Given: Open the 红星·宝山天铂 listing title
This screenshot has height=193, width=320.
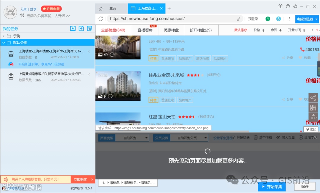Looking at the screenshot, I should pos(162,117).
